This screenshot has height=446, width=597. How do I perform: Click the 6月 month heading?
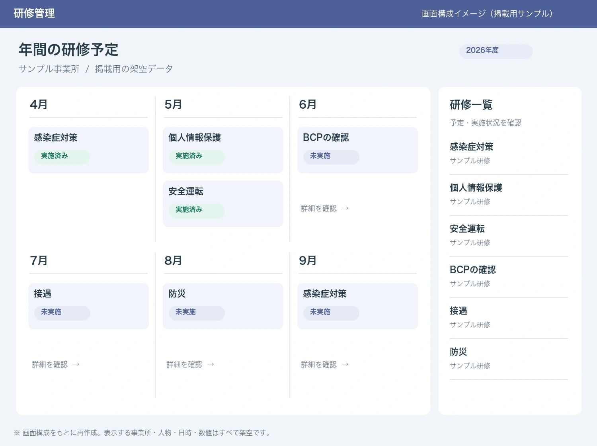pos(308,104)
